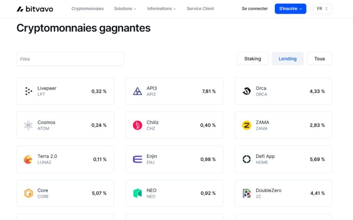Click the Enjin purple icon
The width and height of the screenshot is (353, 220).
pos(137,159)
